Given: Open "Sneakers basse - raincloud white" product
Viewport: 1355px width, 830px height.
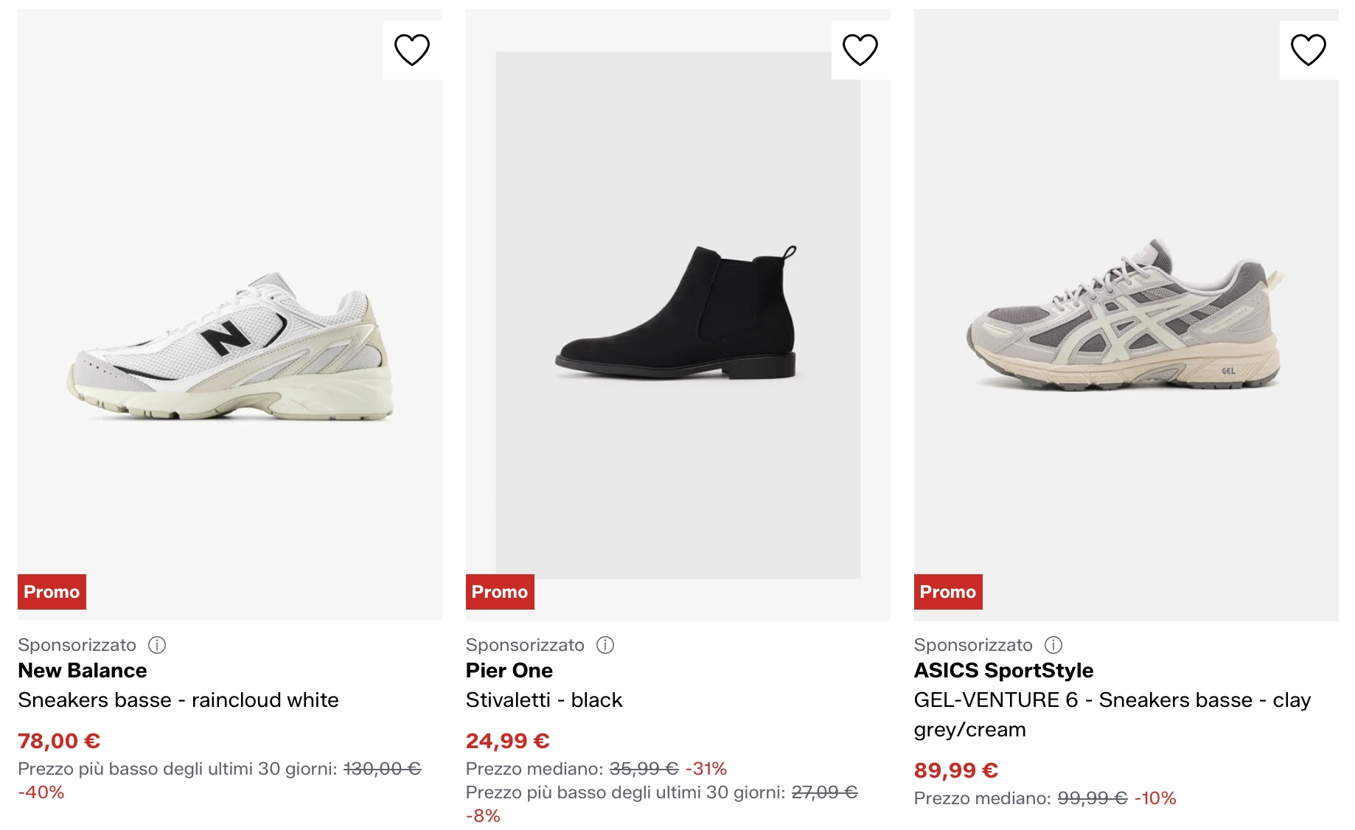Looking at the screenshot, I should pos(178,700).
